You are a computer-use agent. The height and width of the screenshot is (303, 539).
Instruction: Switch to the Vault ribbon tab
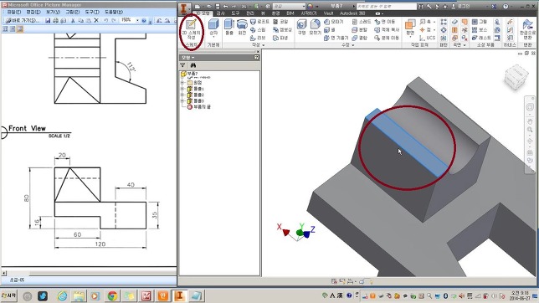coord(328,13)
